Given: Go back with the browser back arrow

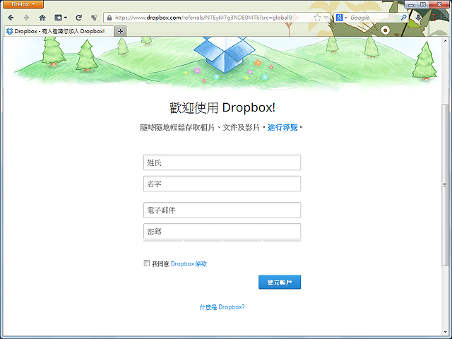Looking at the screenshot, I should [x=11, y=18].
